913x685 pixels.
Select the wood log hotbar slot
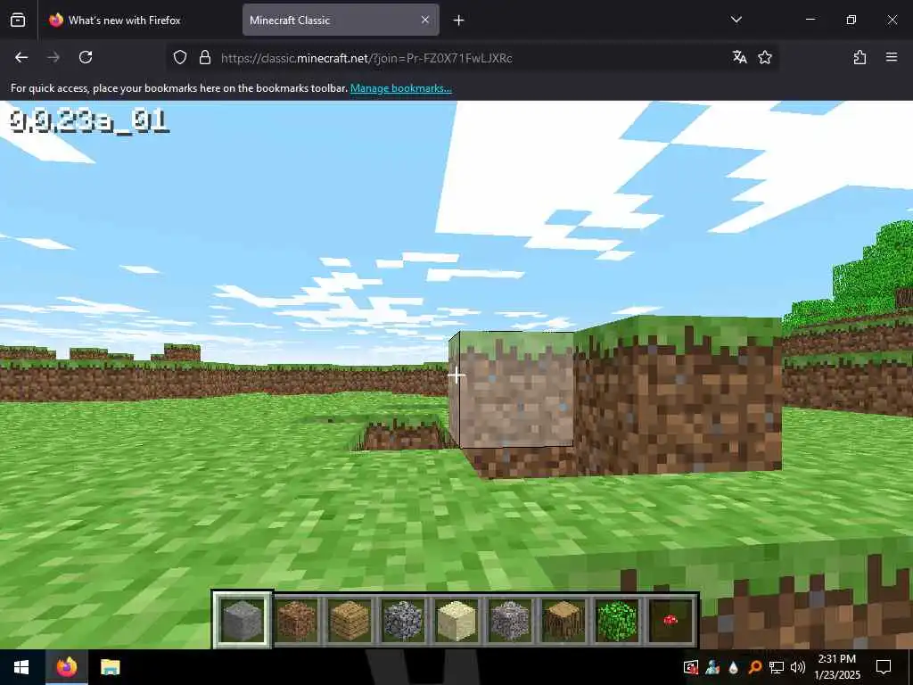[x=563, y=620]
